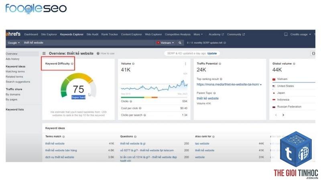The width and height of the screenshot is (321, 180).
Task: Open Rank Tracker
Action: point(110,34)
